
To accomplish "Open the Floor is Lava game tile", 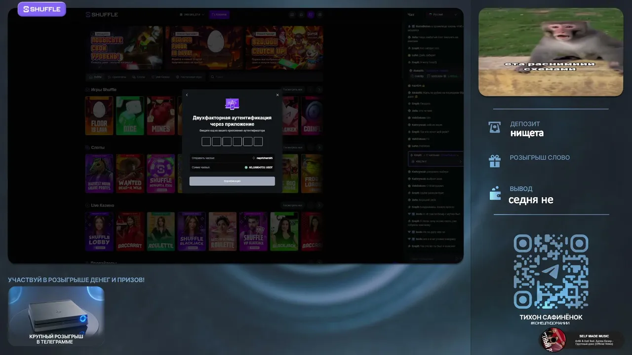I will [99, 115].
